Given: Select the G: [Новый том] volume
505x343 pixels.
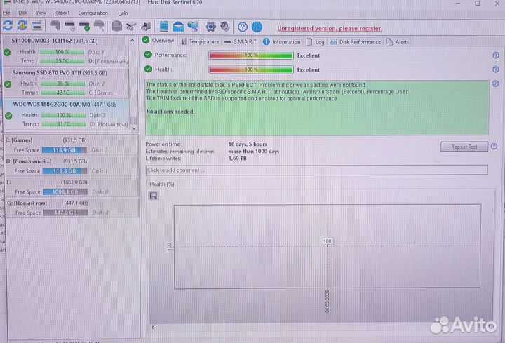Looking at the screenshot, I should point(72,208).
